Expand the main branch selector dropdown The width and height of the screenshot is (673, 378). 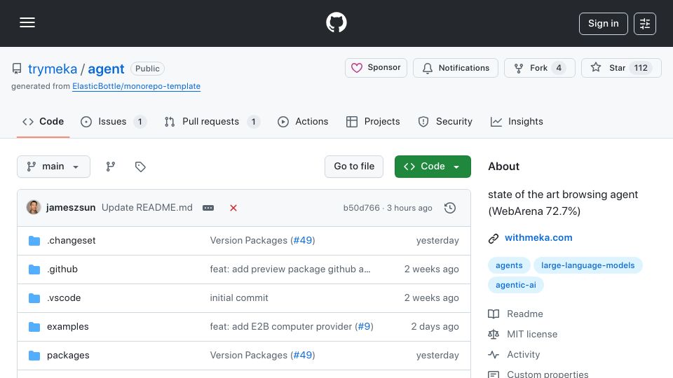[54, 167]
